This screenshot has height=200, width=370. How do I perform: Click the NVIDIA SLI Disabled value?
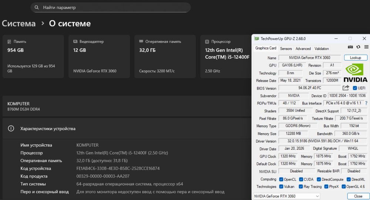[x=296, y=171]
